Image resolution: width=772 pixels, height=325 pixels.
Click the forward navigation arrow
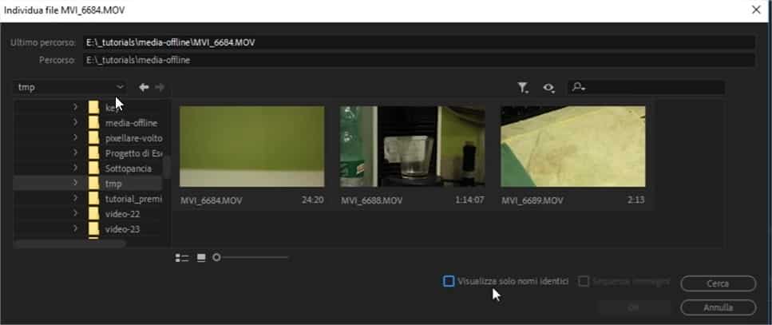point(160,87)
